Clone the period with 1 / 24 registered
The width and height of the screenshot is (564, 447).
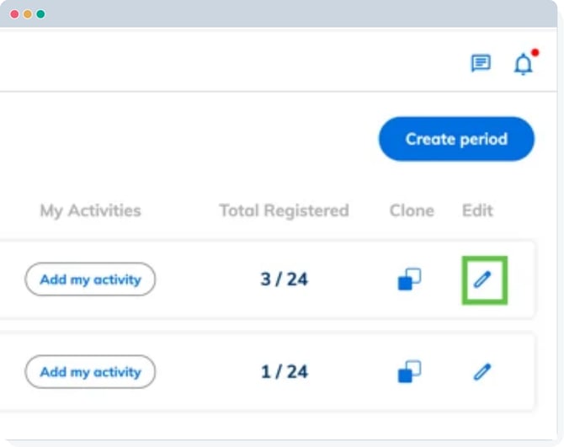click(410, 371)
